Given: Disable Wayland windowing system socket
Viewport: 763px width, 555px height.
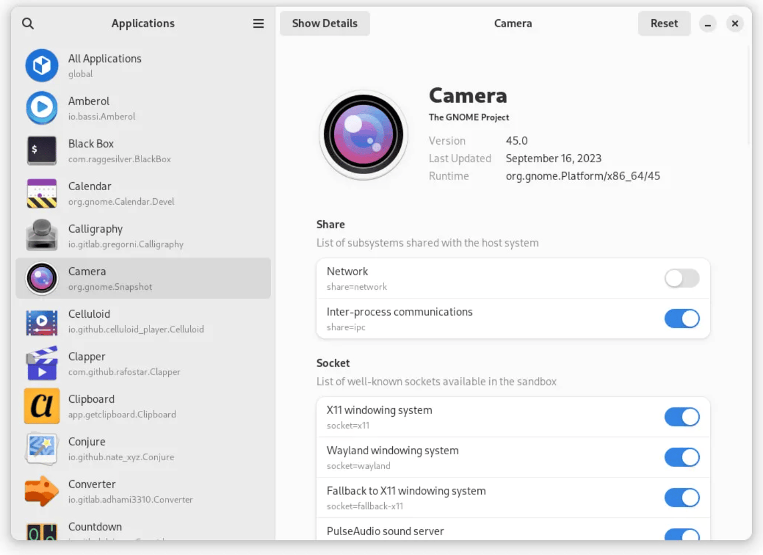Looking at the screenshot, I should (x=682, y=457).
